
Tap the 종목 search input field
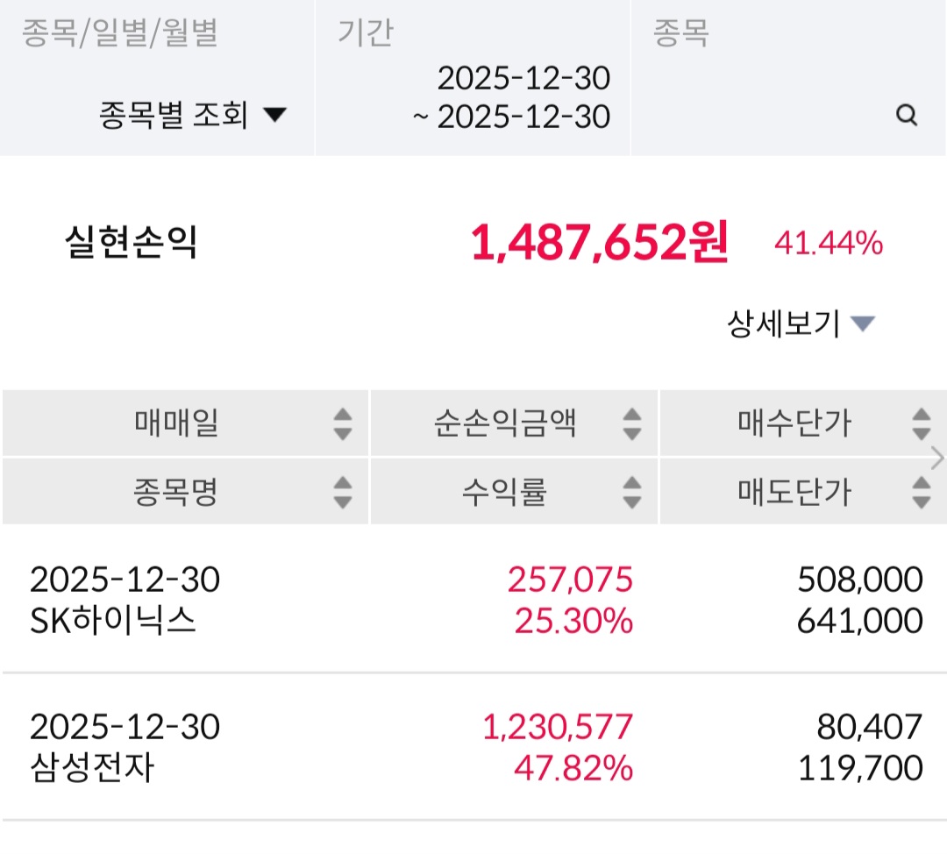[x=763, y=115]
